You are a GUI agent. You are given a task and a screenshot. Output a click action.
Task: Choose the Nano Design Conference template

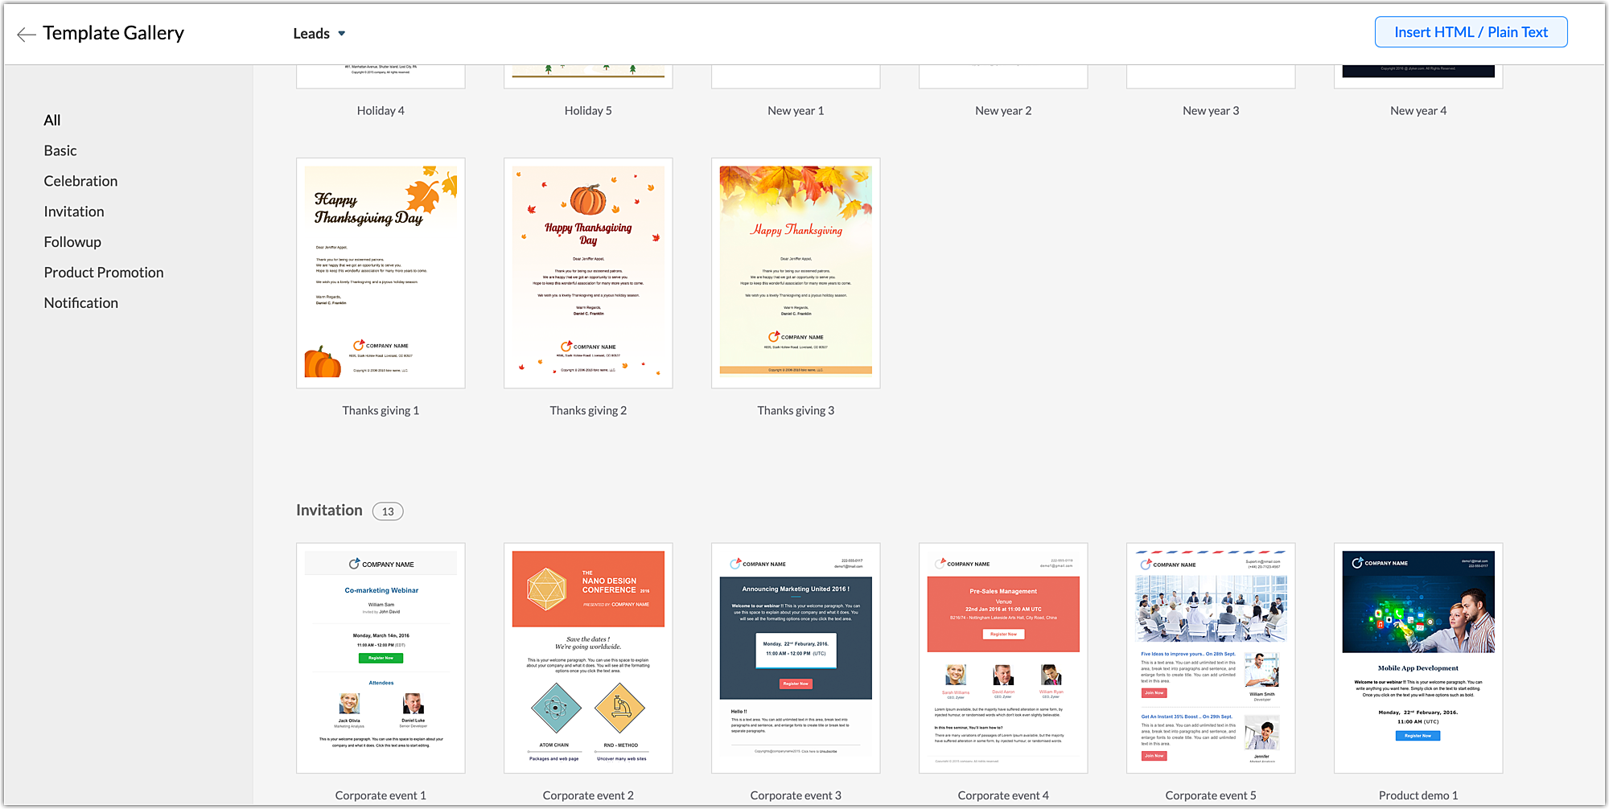(x=588, y=658)
